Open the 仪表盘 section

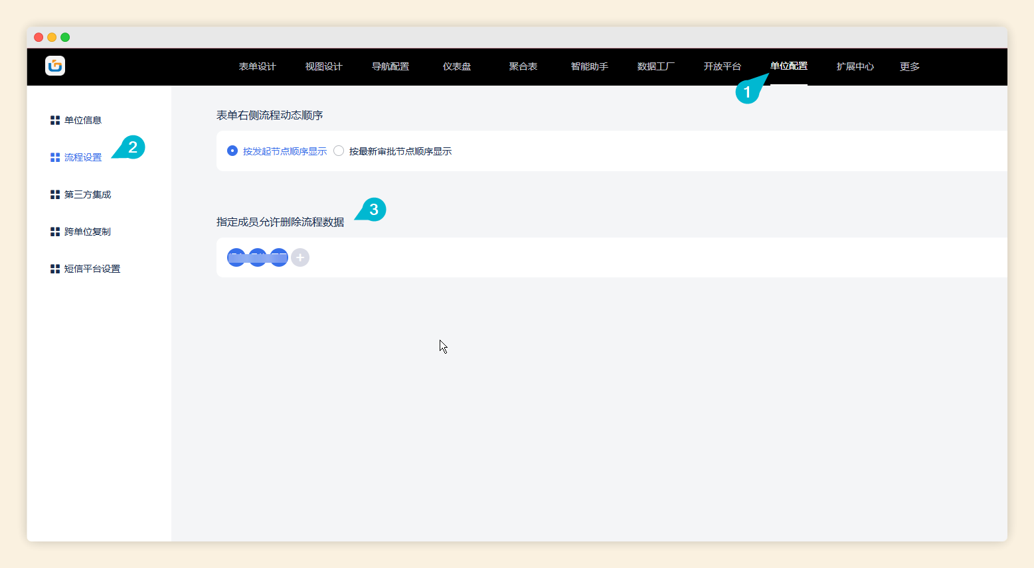pyautogui.click(x=456, y=66)
